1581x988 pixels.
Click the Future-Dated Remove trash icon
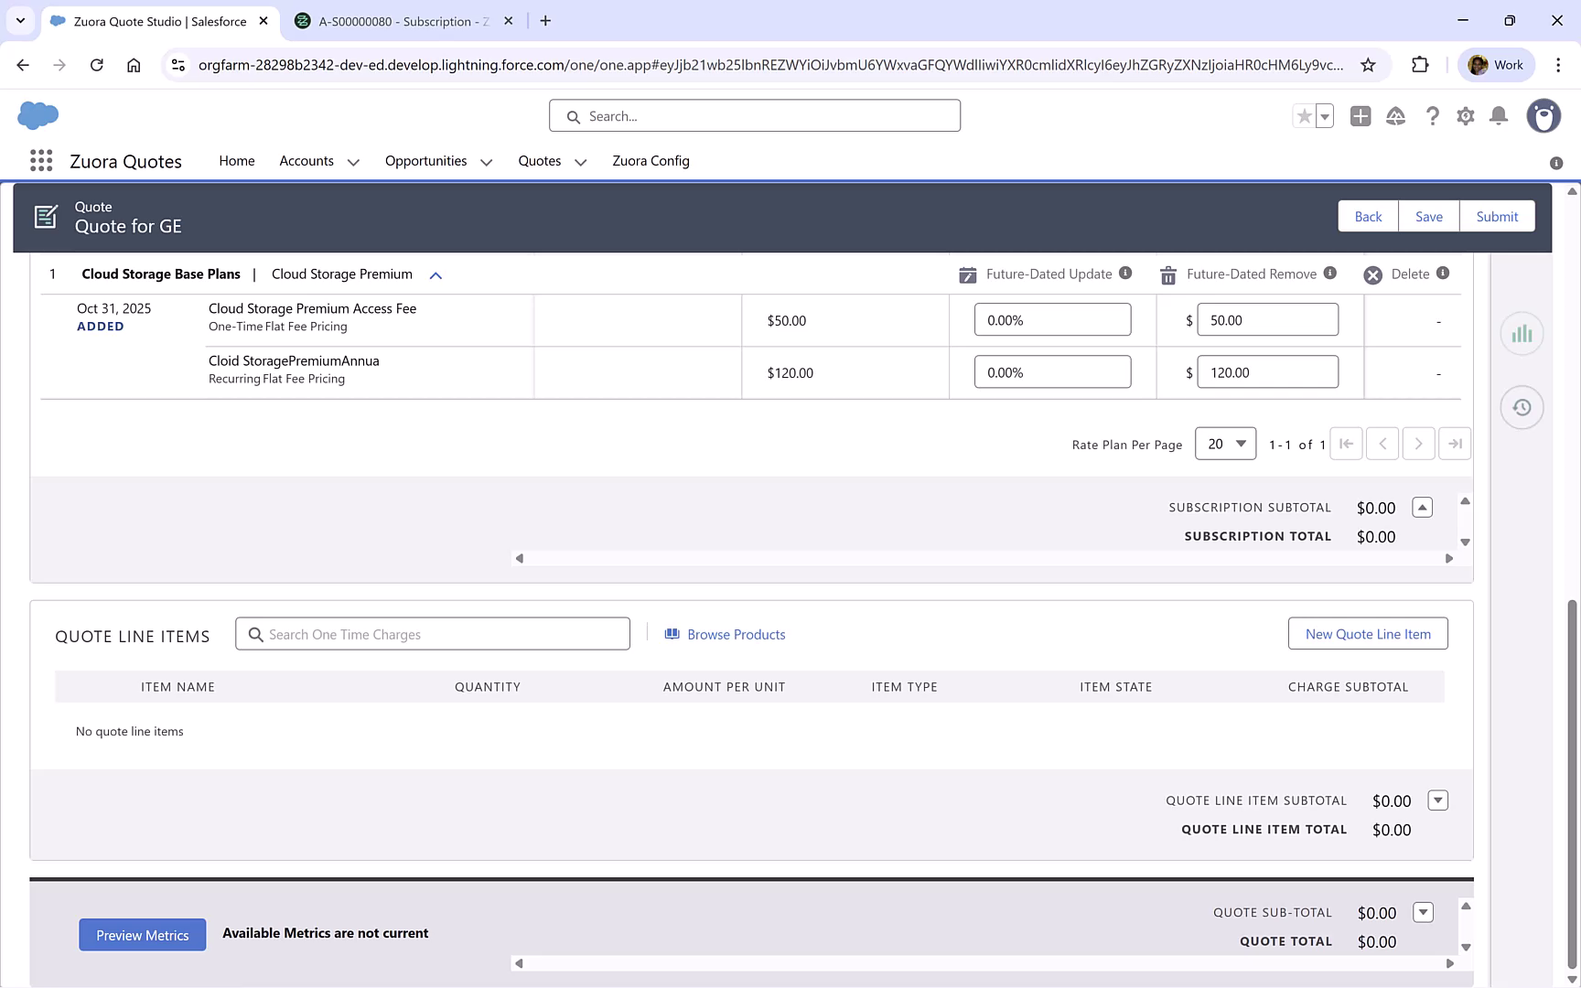click(x=1167, y=274)
